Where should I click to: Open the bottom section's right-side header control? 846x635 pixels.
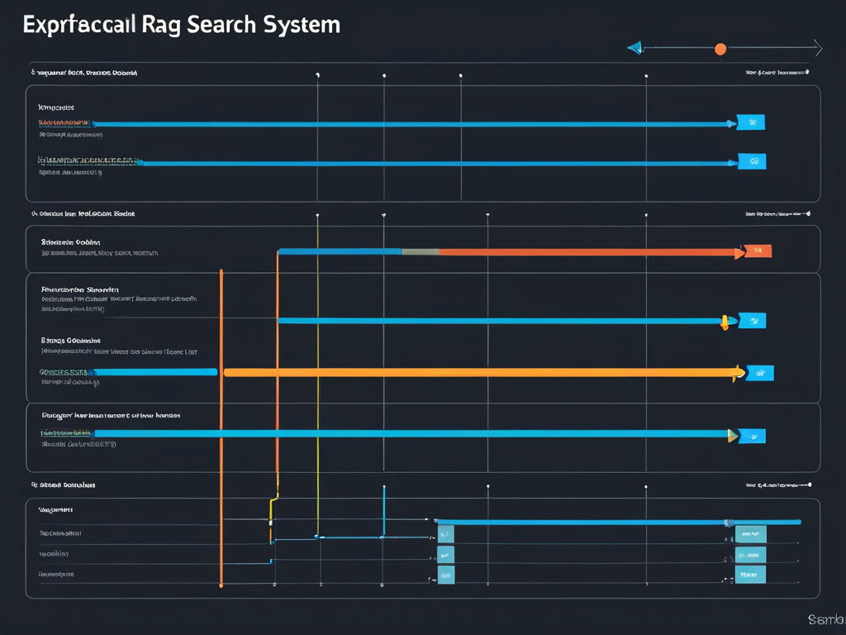(x=777, y=485)
